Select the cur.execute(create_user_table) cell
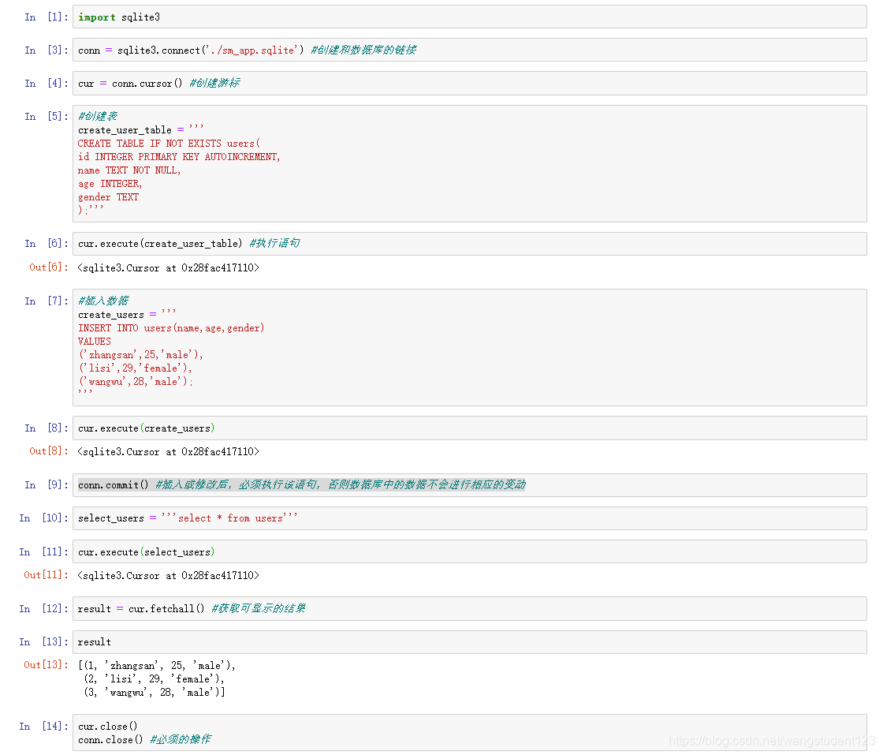Screen dimensions: 883x755 tap(469, 244)
